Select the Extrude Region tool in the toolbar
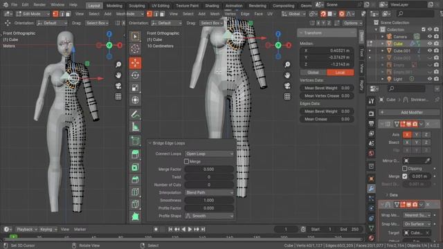443x249 pixels. [x=135, y=154]
